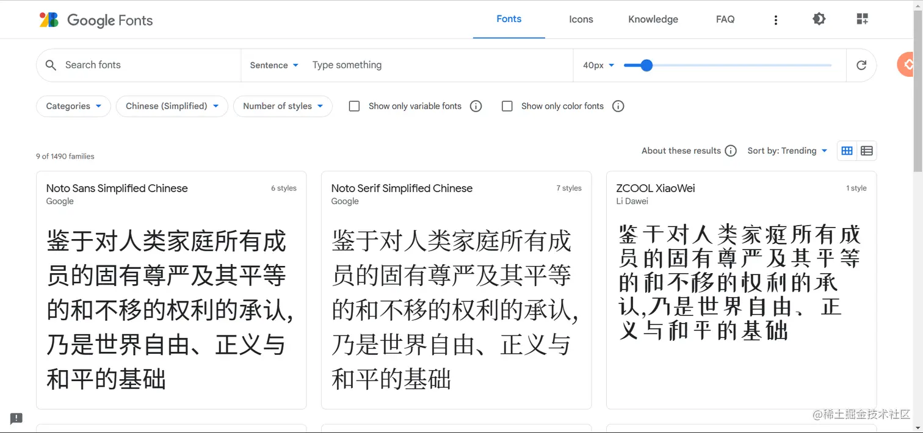The image size is (923, 433).
Task: Enable Show only color fonts checkbox
Action: 507,106
